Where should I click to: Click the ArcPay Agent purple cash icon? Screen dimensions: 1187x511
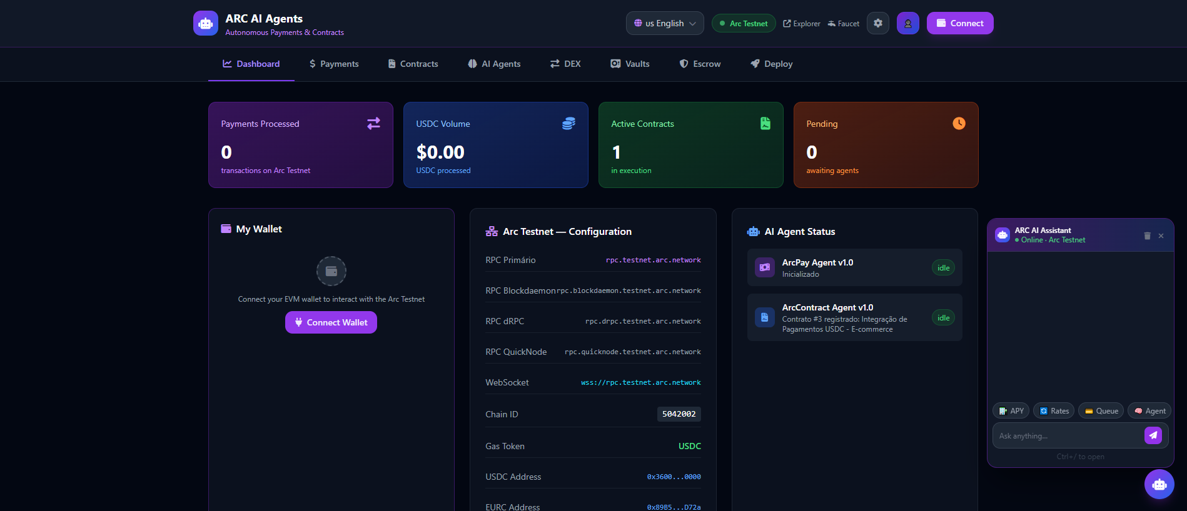(x=764, y=267)
